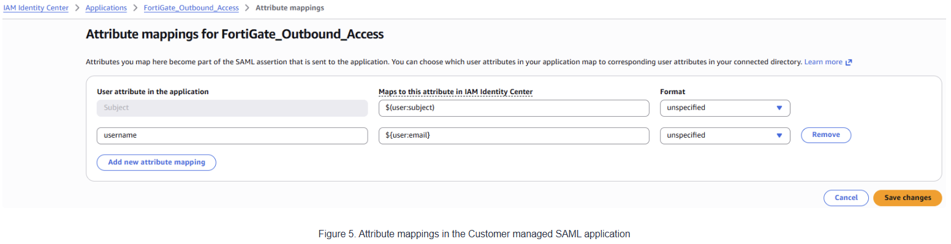
Task: Click 'Maps to this attribute in IAM Identity Center' header
Action: coord(456,92)
